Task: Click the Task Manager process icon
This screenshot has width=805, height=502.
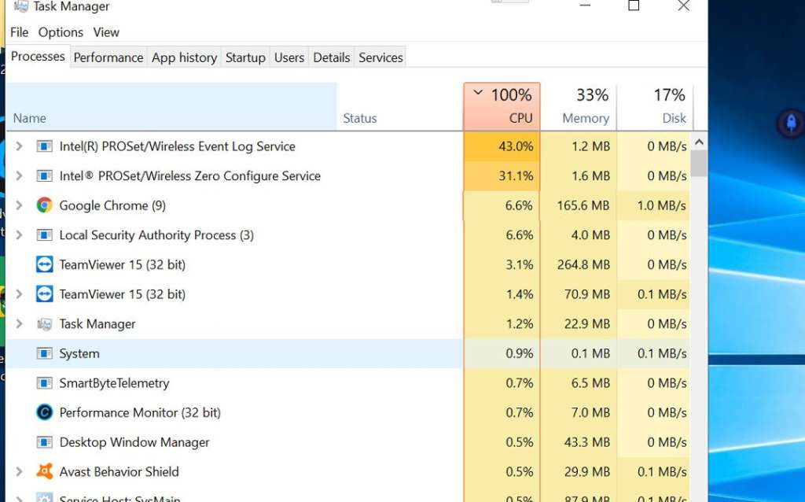Action: (46, 323)
